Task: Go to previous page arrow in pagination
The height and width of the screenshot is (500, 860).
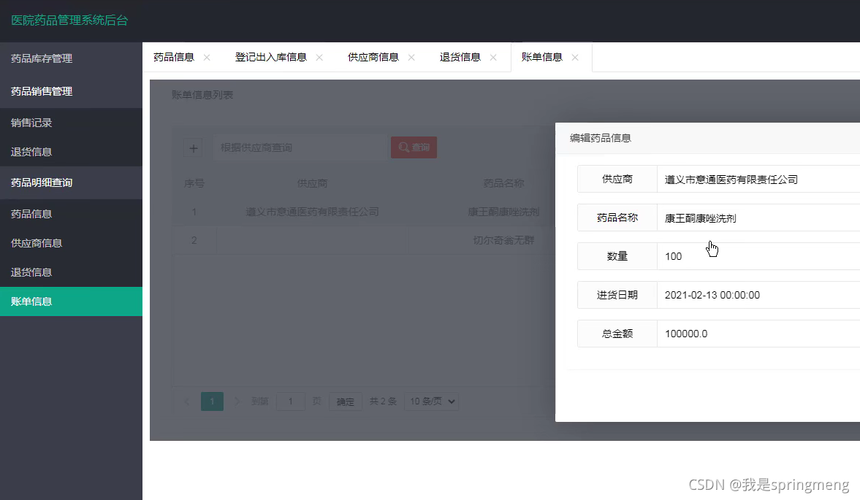Action: (187, 401)
